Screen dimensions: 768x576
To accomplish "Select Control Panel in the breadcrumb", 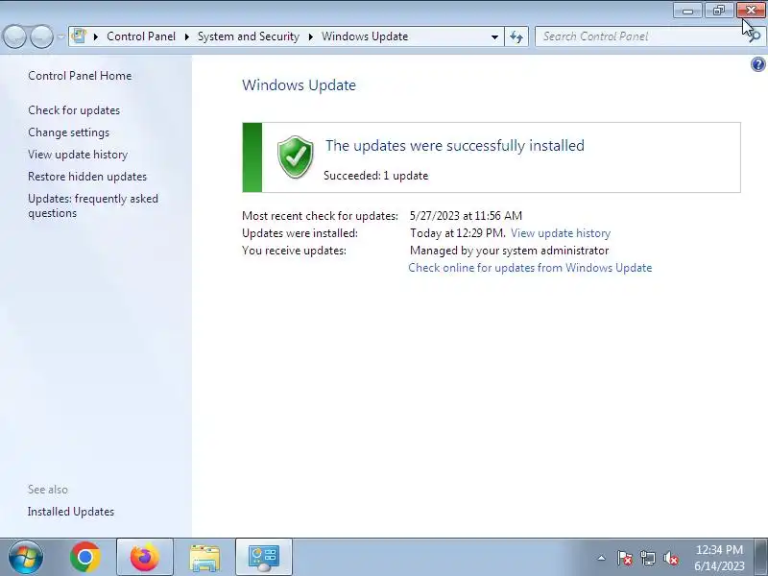I will (141, 36).
